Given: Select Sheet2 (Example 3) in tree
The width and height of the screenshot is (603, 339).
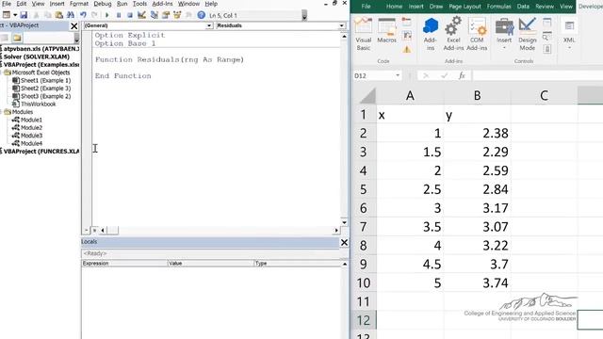Looking at the screenshot, I should [45, 88].
